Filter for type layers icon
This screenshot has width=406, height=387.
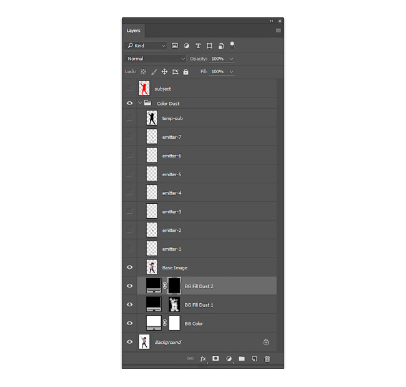198,46
